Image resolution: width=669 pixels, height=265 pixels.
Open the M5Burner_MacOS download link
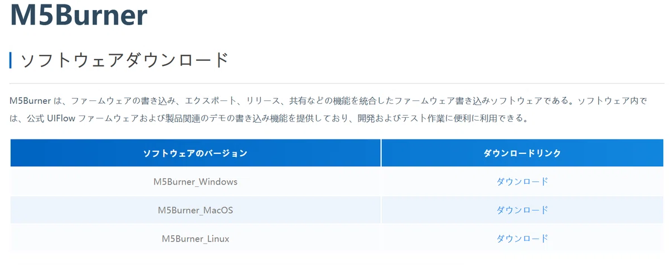[x=522, y=210]
